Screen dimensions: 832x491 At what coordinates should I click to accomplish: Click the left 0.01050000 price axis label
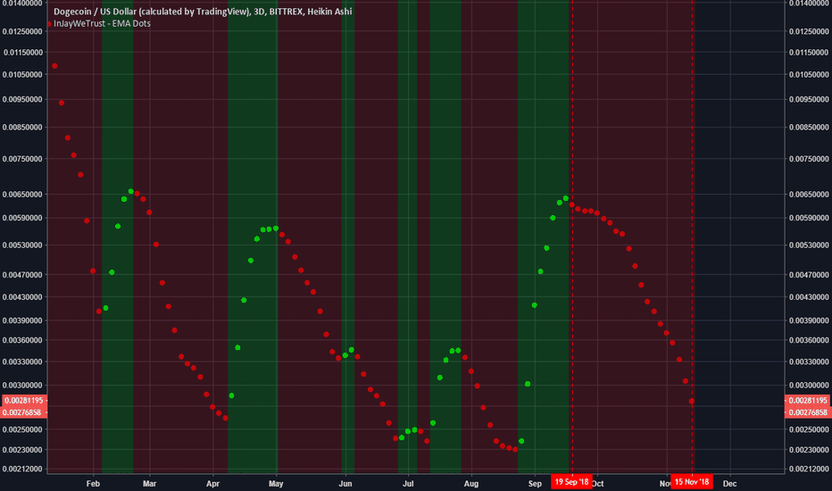pos(23,74)
